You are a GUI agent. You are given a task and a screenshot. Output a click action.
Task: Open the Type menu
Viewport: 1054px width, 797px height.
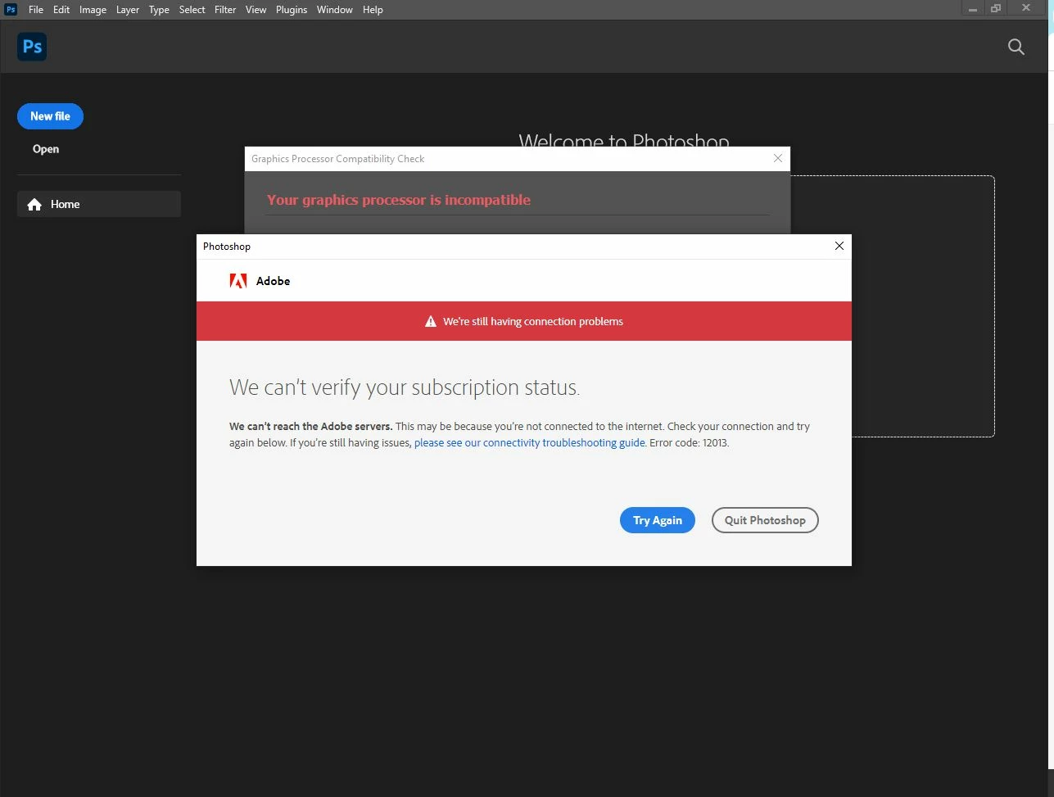159,10
